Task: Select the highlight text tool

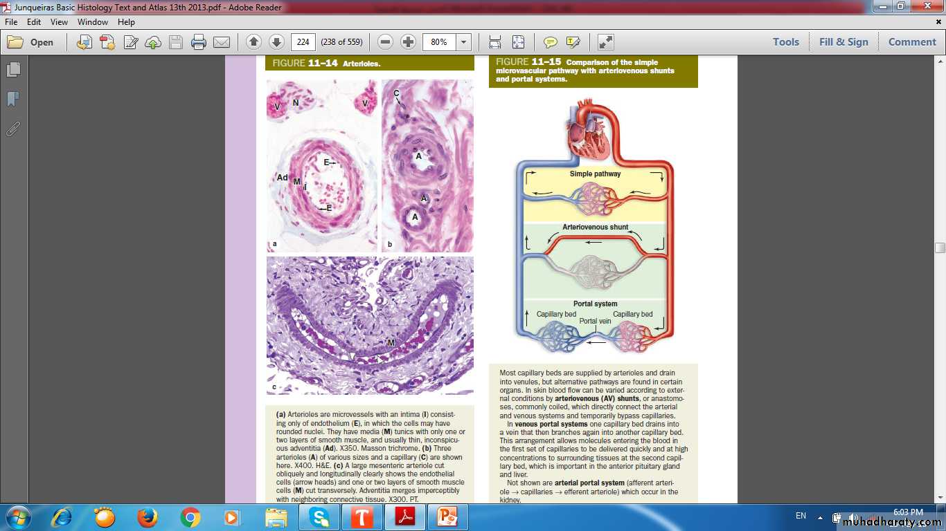Action: (x=573, y=42)
